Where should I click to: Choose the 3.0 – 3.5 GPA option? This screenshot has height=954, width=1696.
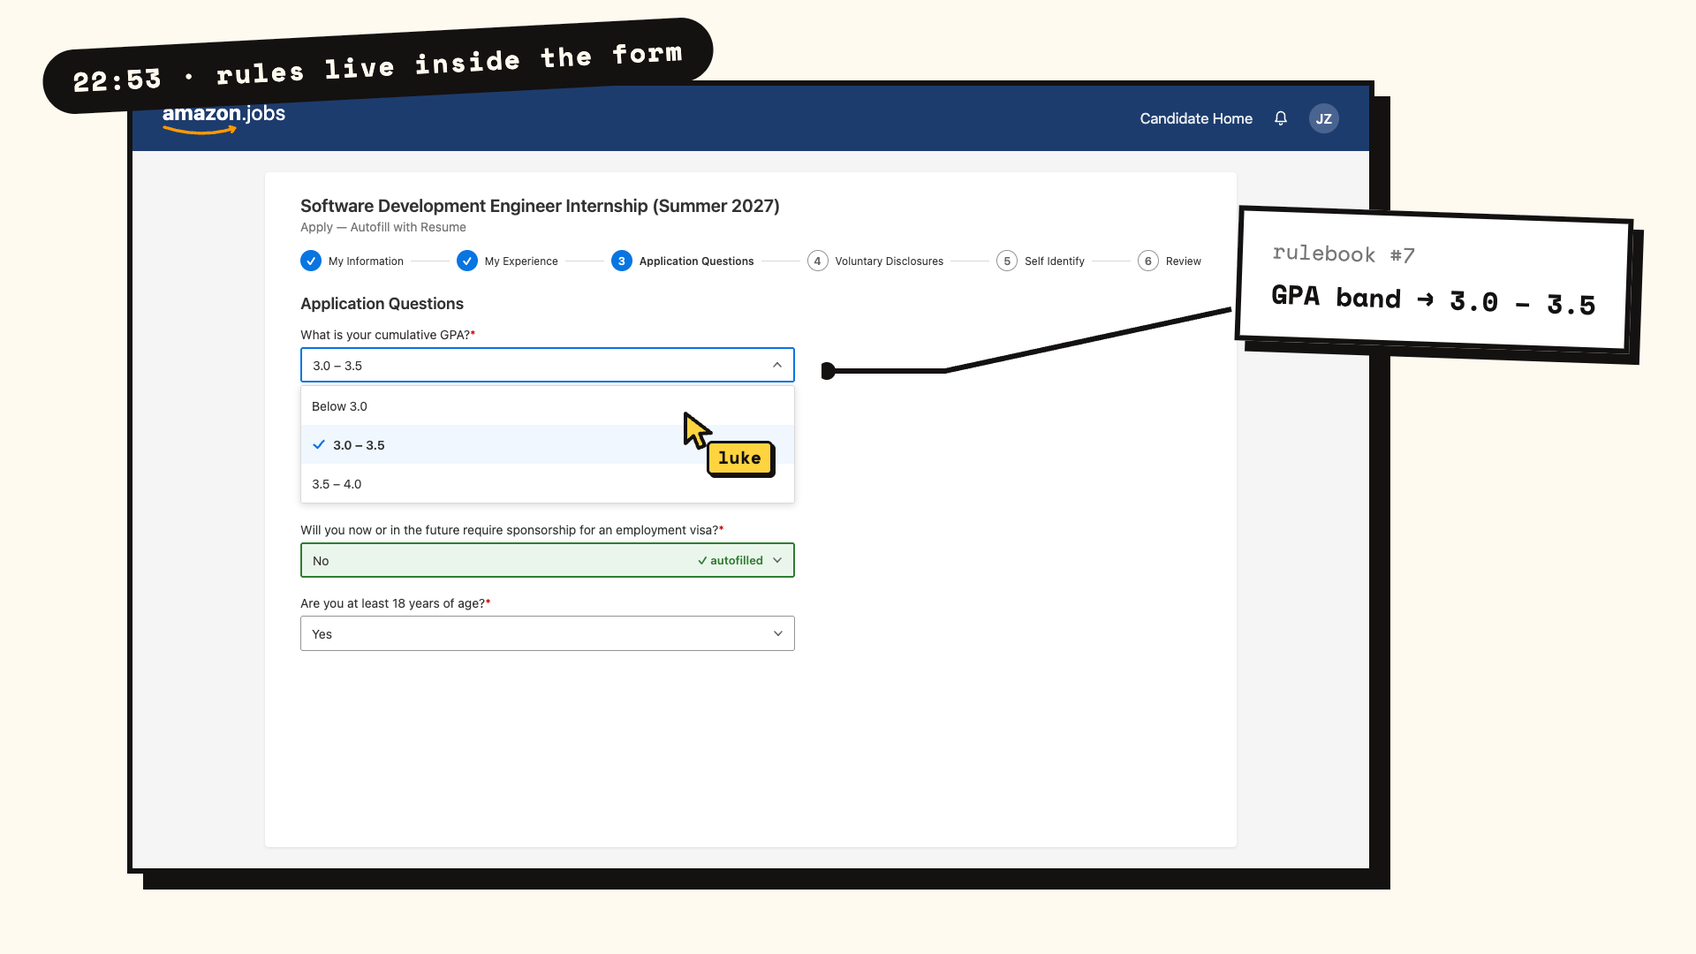point(548,445)
